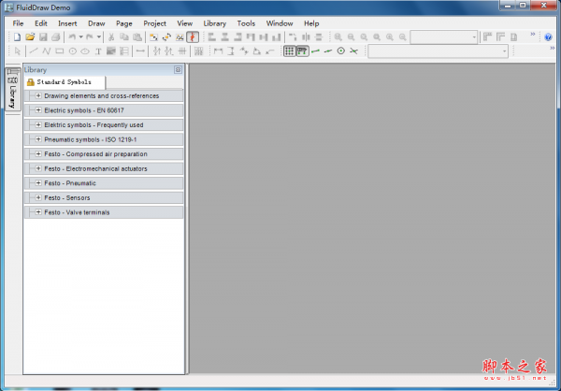Expand Festo - Valve terminals category
Screen dimensions: 561x391
[38, 212]
